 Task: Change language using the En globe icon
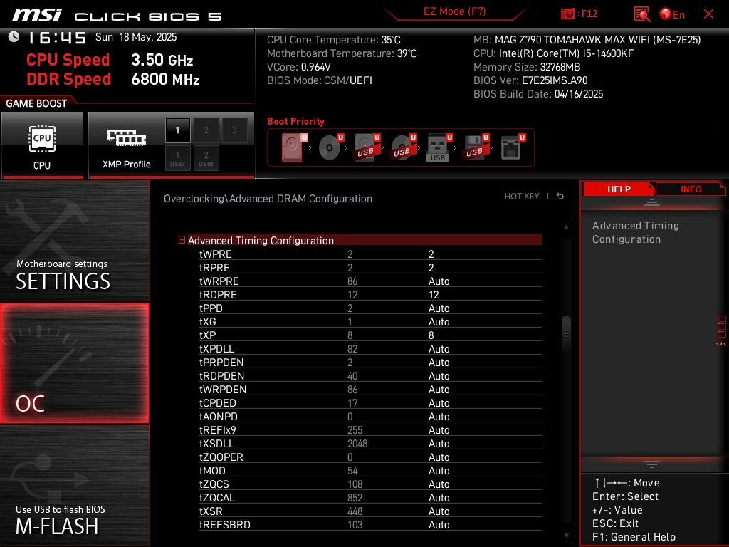point(672,14)
